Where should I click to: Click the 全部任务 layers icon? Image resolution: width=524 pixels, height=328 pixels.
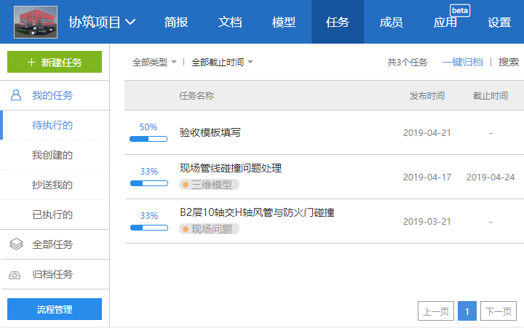click(x=16, y=244)
